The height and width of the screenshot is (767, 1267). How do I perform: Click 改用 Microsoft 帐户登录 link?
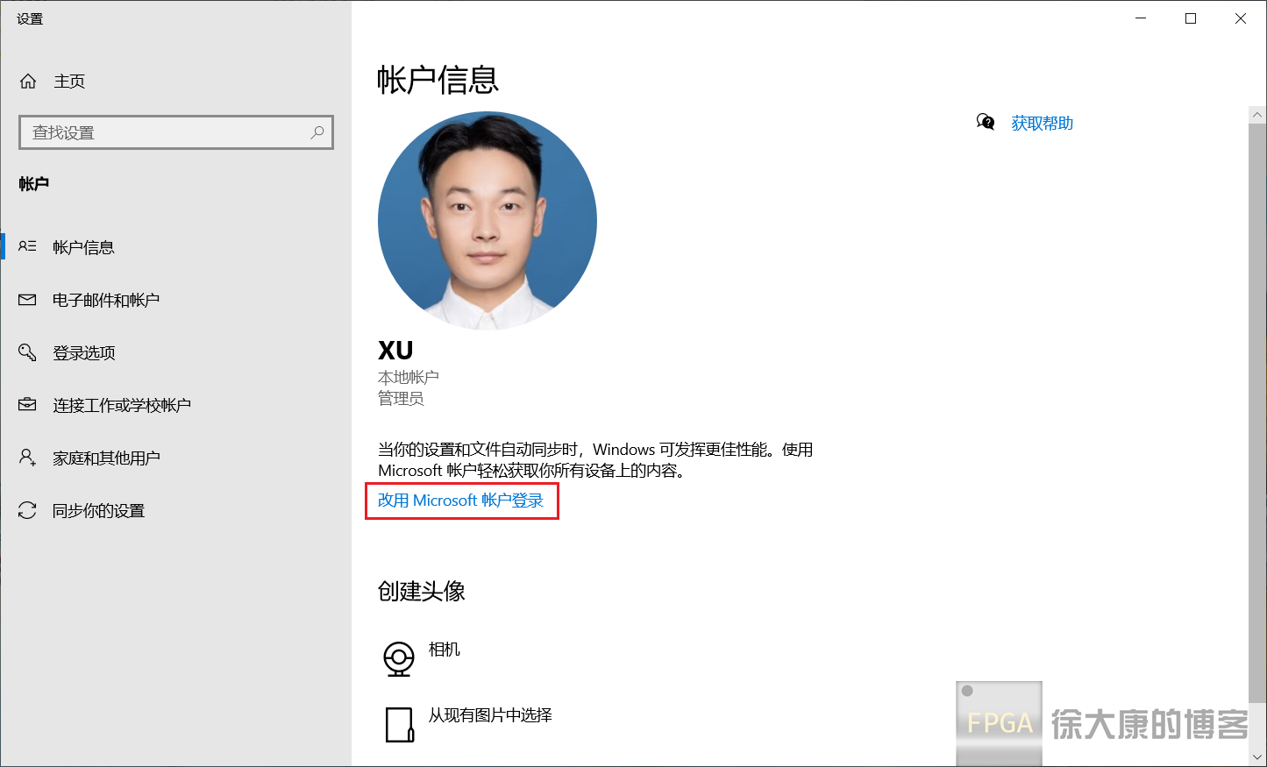(x=460, y=501)
